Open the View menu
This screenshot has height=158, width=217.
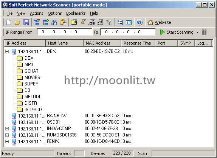(x=21, y=13)
